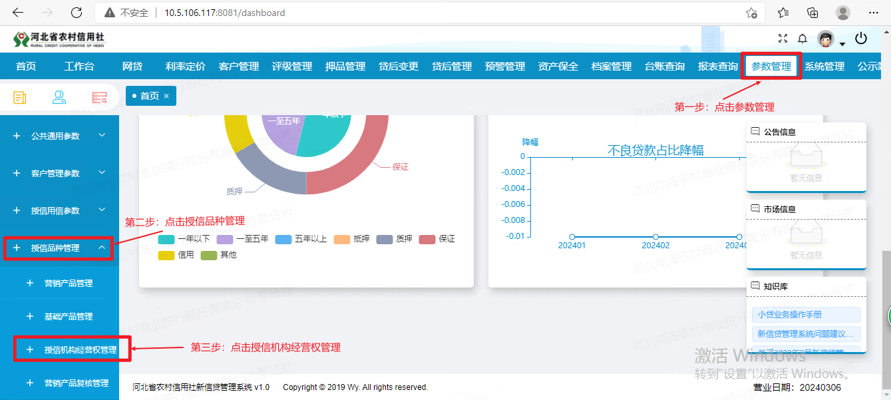Screen dimensions: 891x400
Task: Click the browser reload icon
Action: (x=76, y=13)
